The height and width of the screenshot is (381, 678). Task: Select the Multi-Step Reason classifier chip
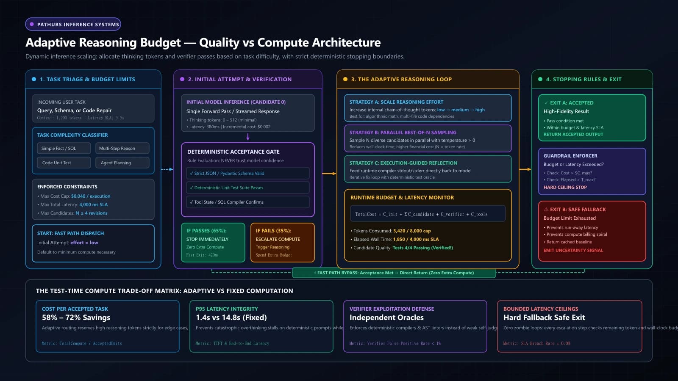click(x=122, y=148)
